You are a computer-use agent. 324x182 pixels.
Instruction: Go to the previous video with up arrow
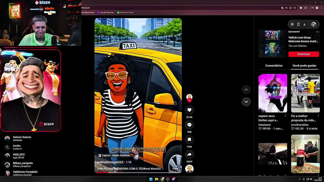click(x=246, y=89)
